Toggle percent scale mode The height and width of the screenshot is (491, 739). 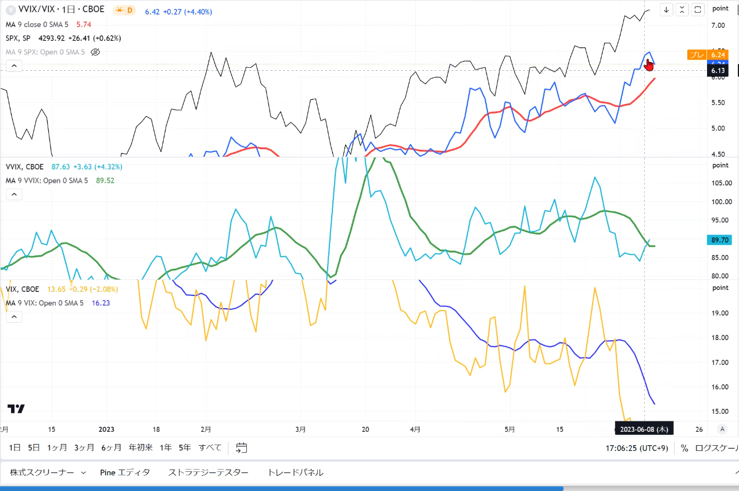(x=684, y=448)
